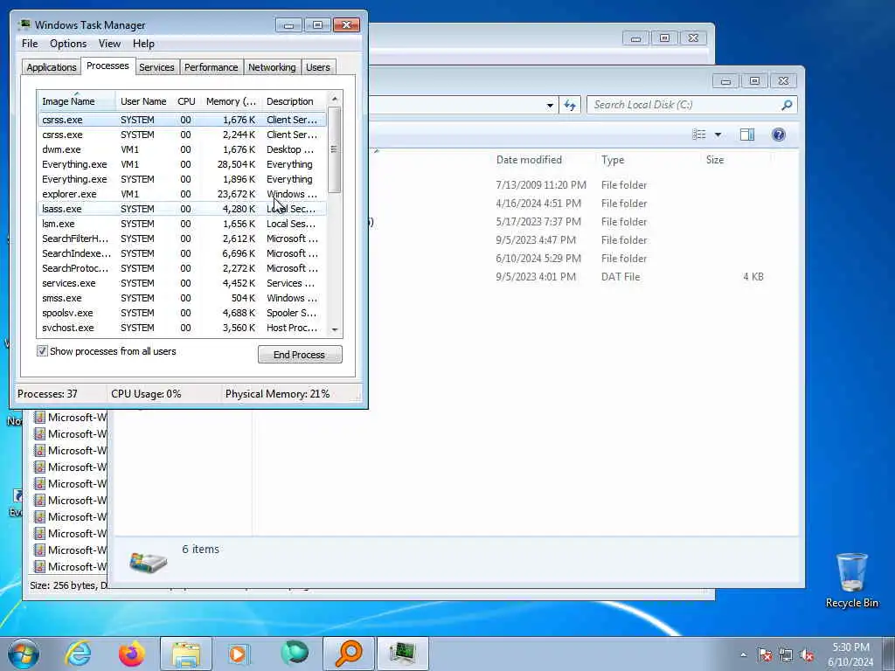The width and height of the screenshot is (895, 671).
Task: Select the spoolsv.exe process row
Action: (x=182, y=313)
